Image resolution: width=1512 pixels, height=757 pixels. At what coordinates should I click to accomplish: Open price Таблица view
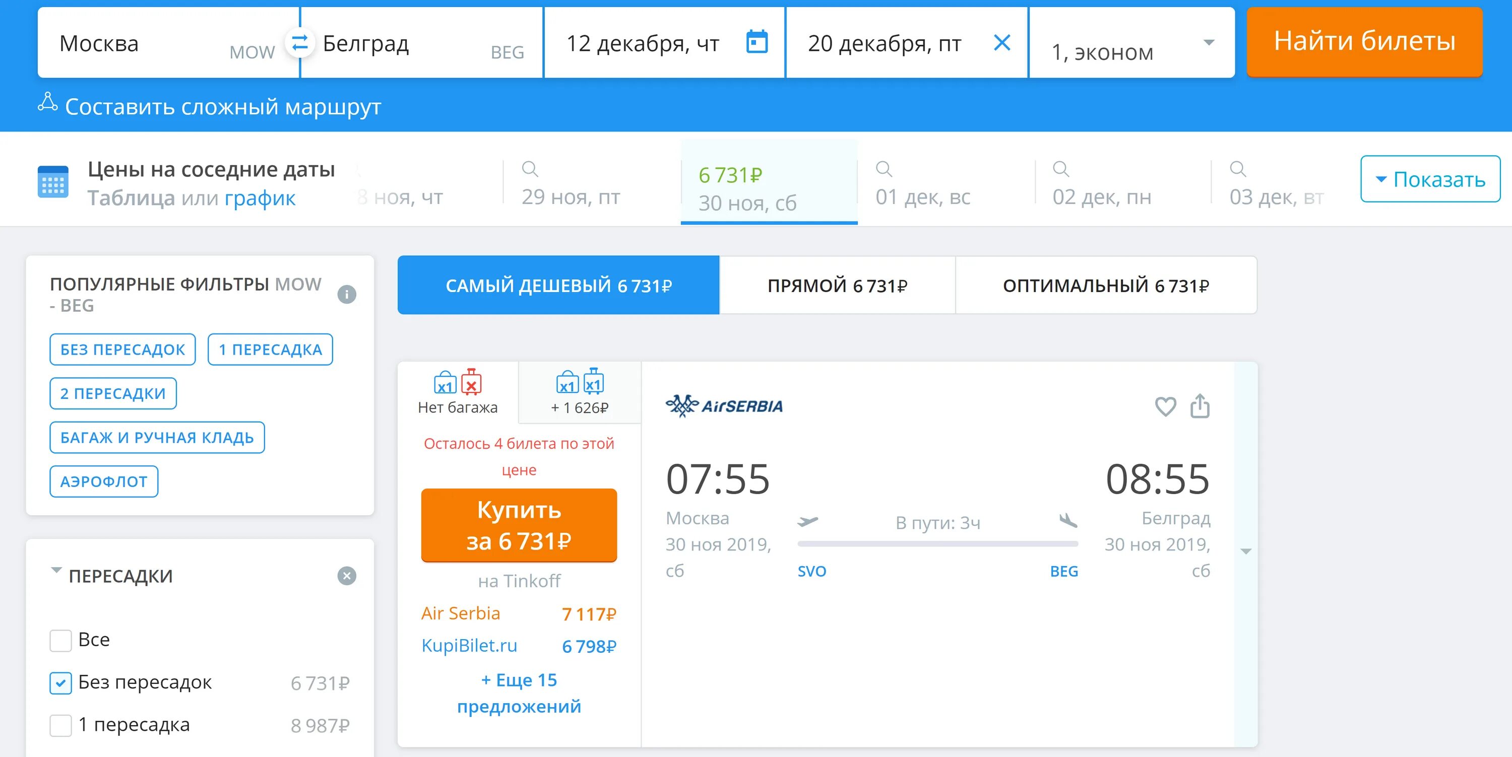point(132,198)
